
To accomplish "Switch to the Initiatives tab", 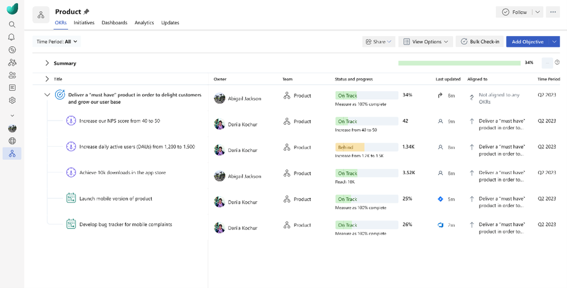I will (84, 23).
